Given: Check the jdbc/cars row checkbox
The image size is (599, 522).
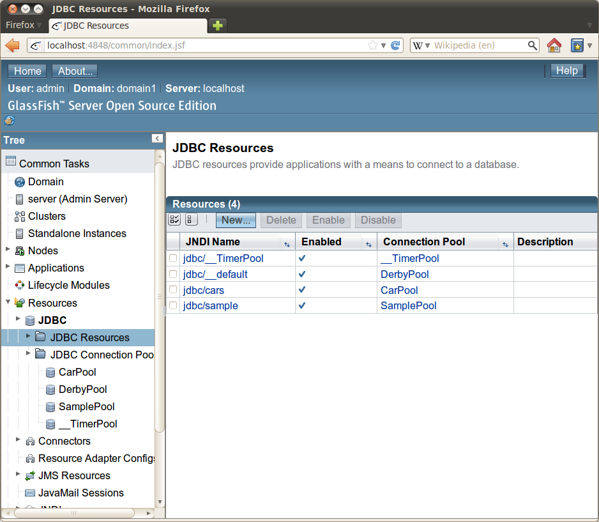Looking at the screenshot, I should [x=172, y=290].
